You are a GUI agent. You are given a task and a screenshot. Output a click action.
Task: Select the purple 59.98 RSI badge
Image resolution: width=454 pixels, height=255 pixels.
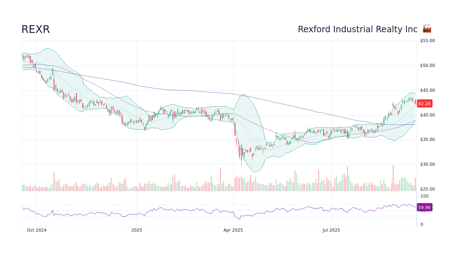click(424, 207)
